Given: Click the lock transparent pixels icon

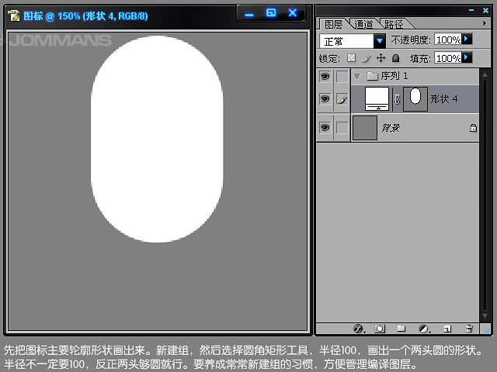Looking at the screenshot, I should click(351, 58).
